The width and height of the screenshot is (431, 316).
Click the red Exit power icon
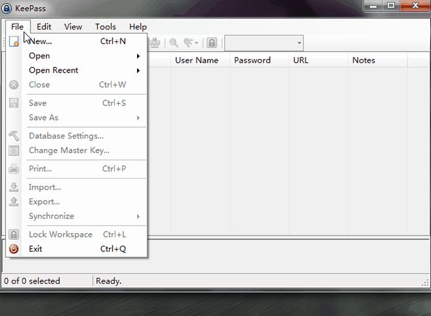(14, 249)
